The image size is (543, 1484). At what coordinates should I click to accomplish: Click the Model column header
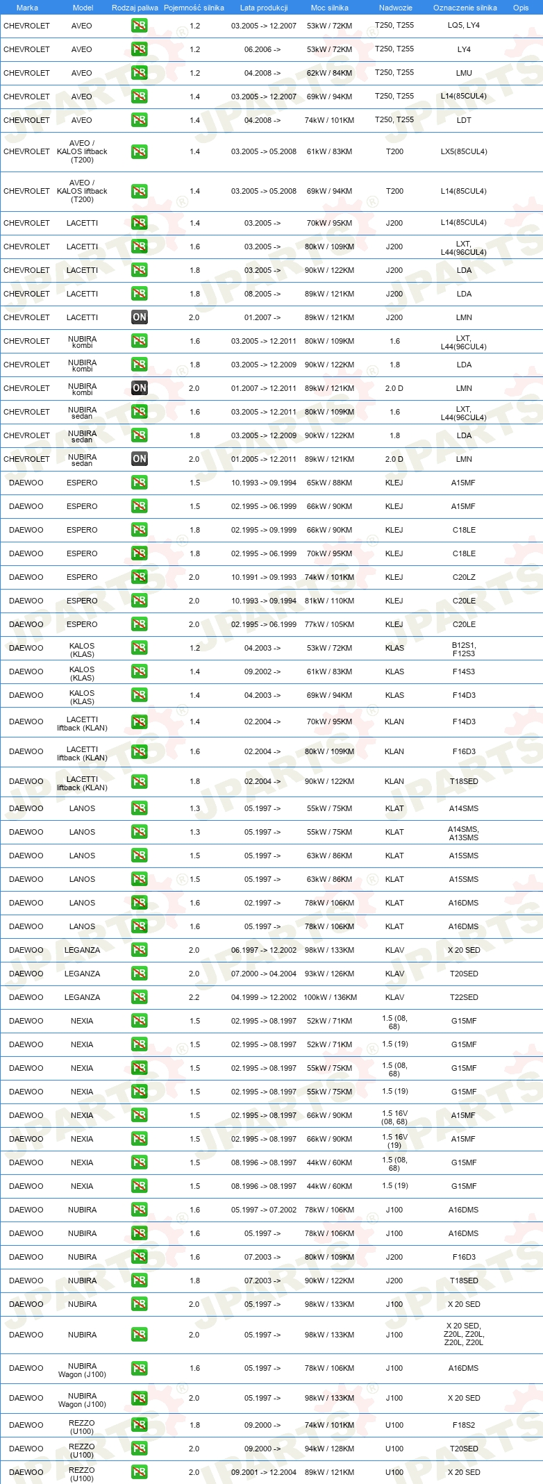coord(83,8)
